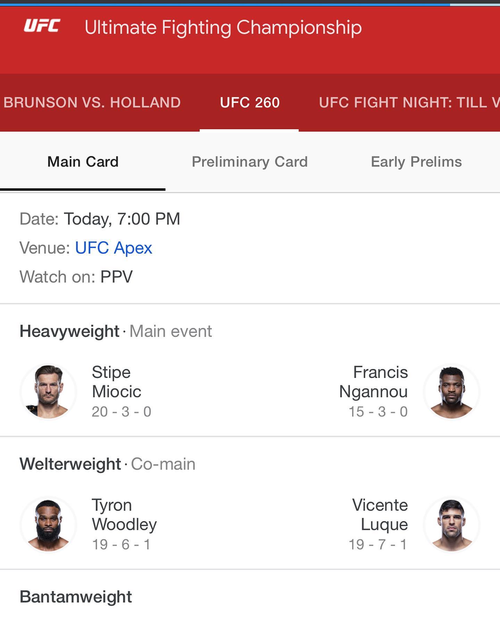This screenshot has width=500, height=625.
Task: Tap Tyron Woodley's fighter photo
Action: [49, 524]
